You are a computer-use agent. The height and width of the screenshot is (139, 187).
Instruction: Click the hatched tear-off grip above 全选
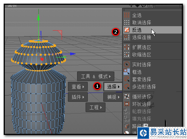153,10
